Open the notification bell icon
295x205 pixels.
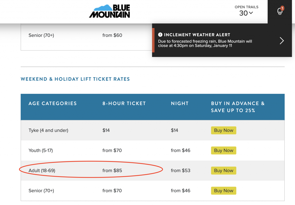point(280,11)
